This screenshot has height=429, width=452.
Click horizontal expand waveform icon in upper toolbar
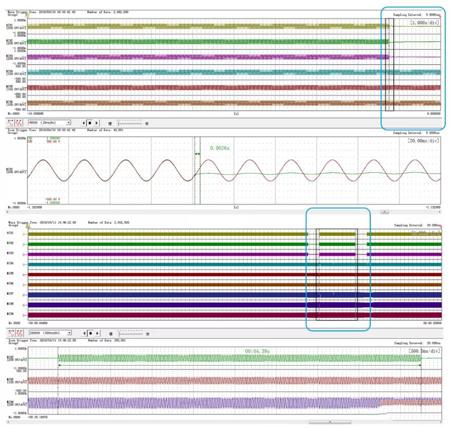[x=10, y=123]
